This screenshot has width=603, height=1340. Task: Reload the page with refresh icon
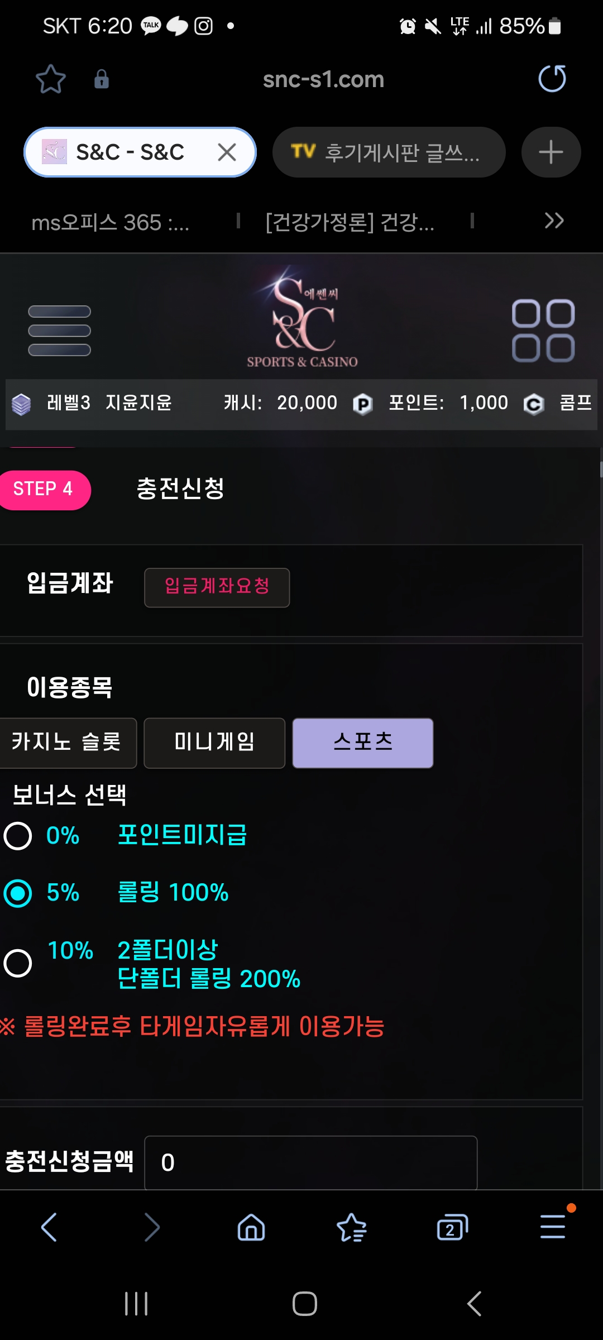point(552,78)
